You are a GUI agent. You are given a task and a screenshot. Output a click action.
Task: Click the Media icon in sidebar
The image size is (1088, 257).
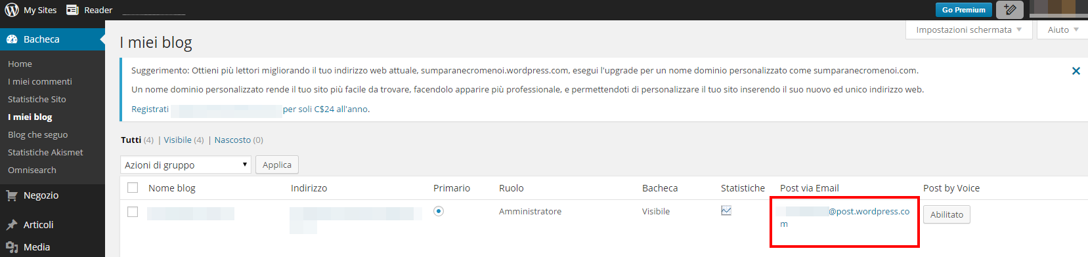(x=12, y=247)
